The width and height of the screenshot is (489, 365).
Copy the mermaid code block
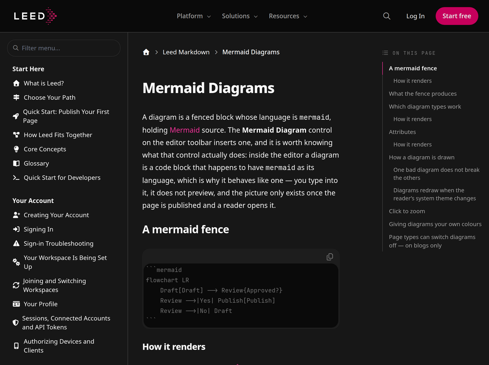click(329, 257)
